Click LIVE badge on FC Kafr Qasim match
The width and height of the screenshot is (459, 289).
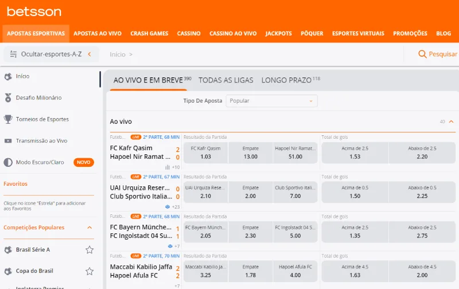pyautogui.click(x=136, y=137)
